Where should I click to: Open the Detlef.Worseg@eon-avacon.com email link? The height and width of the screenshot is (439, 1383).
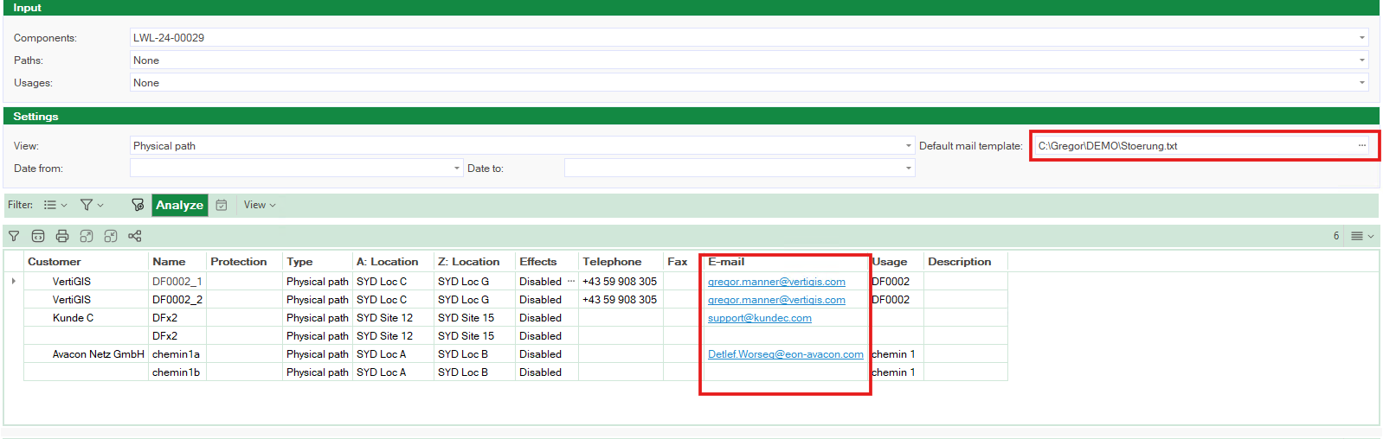click(x=786, y=354)
